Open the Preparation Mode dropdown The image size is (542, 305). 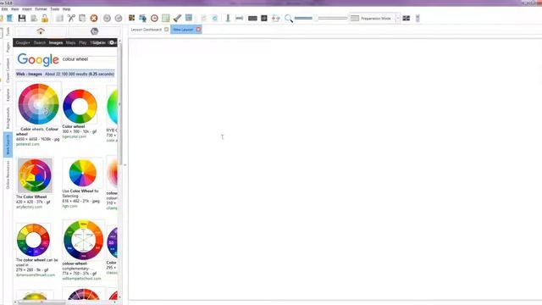pos(398,19)
